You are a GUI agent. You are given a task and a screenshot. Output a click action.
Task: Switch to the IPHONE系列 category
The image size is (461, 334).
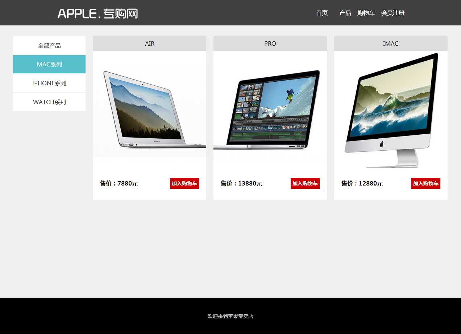click(49, 83)
